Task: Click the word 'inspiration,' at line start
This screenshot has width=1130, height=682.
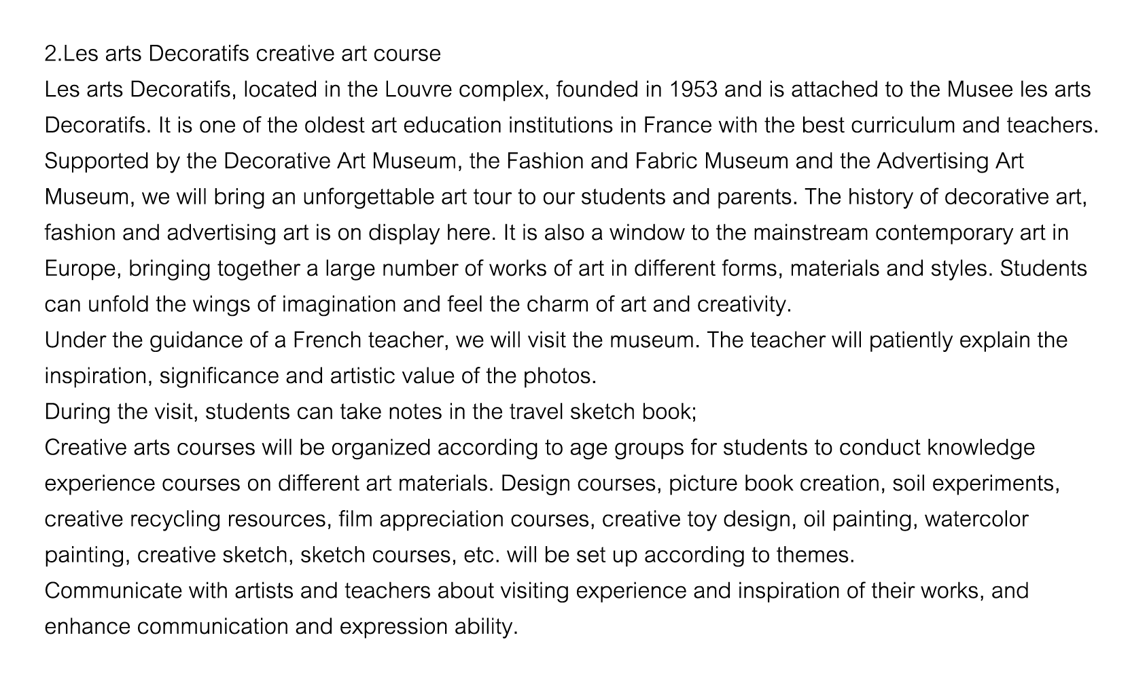Action: 99,376
